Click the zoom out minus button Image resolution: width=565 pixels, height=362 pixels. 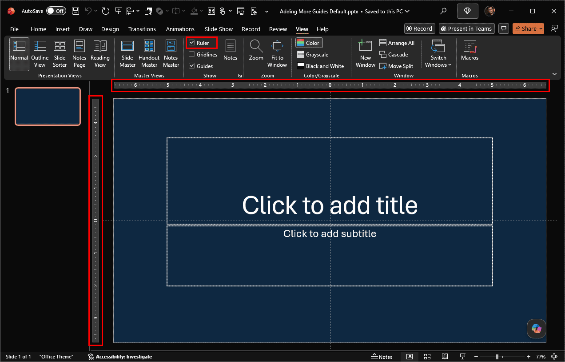[476, 357]
